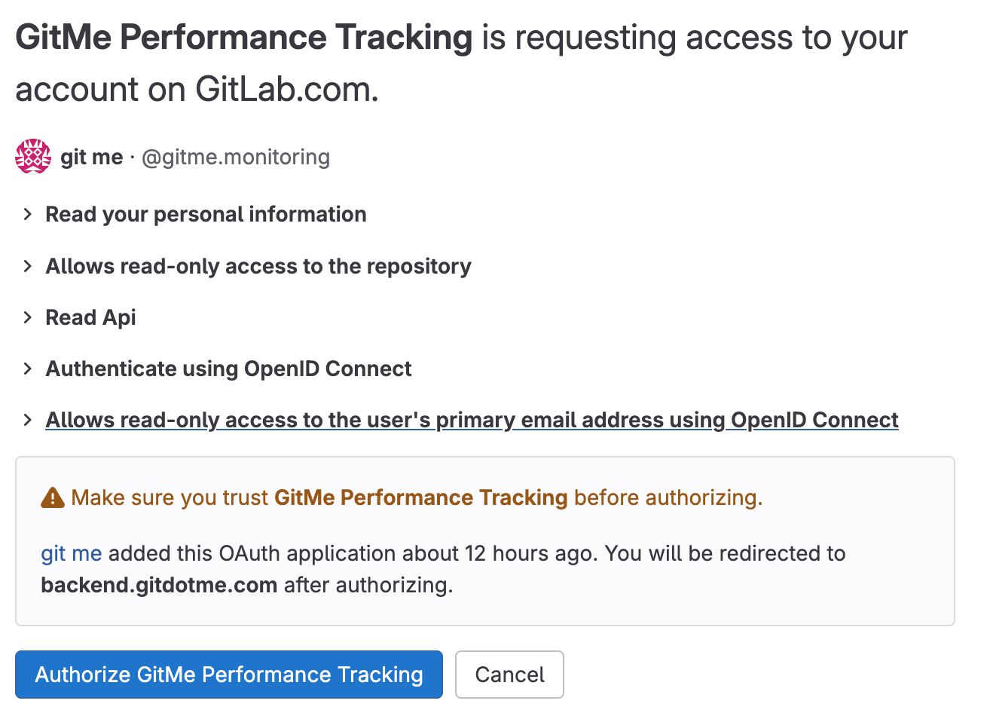The height and width of the screenshot is (719, 987).
Task: Click the pink git me avatar icon
Action: click(x=32, y=156)
